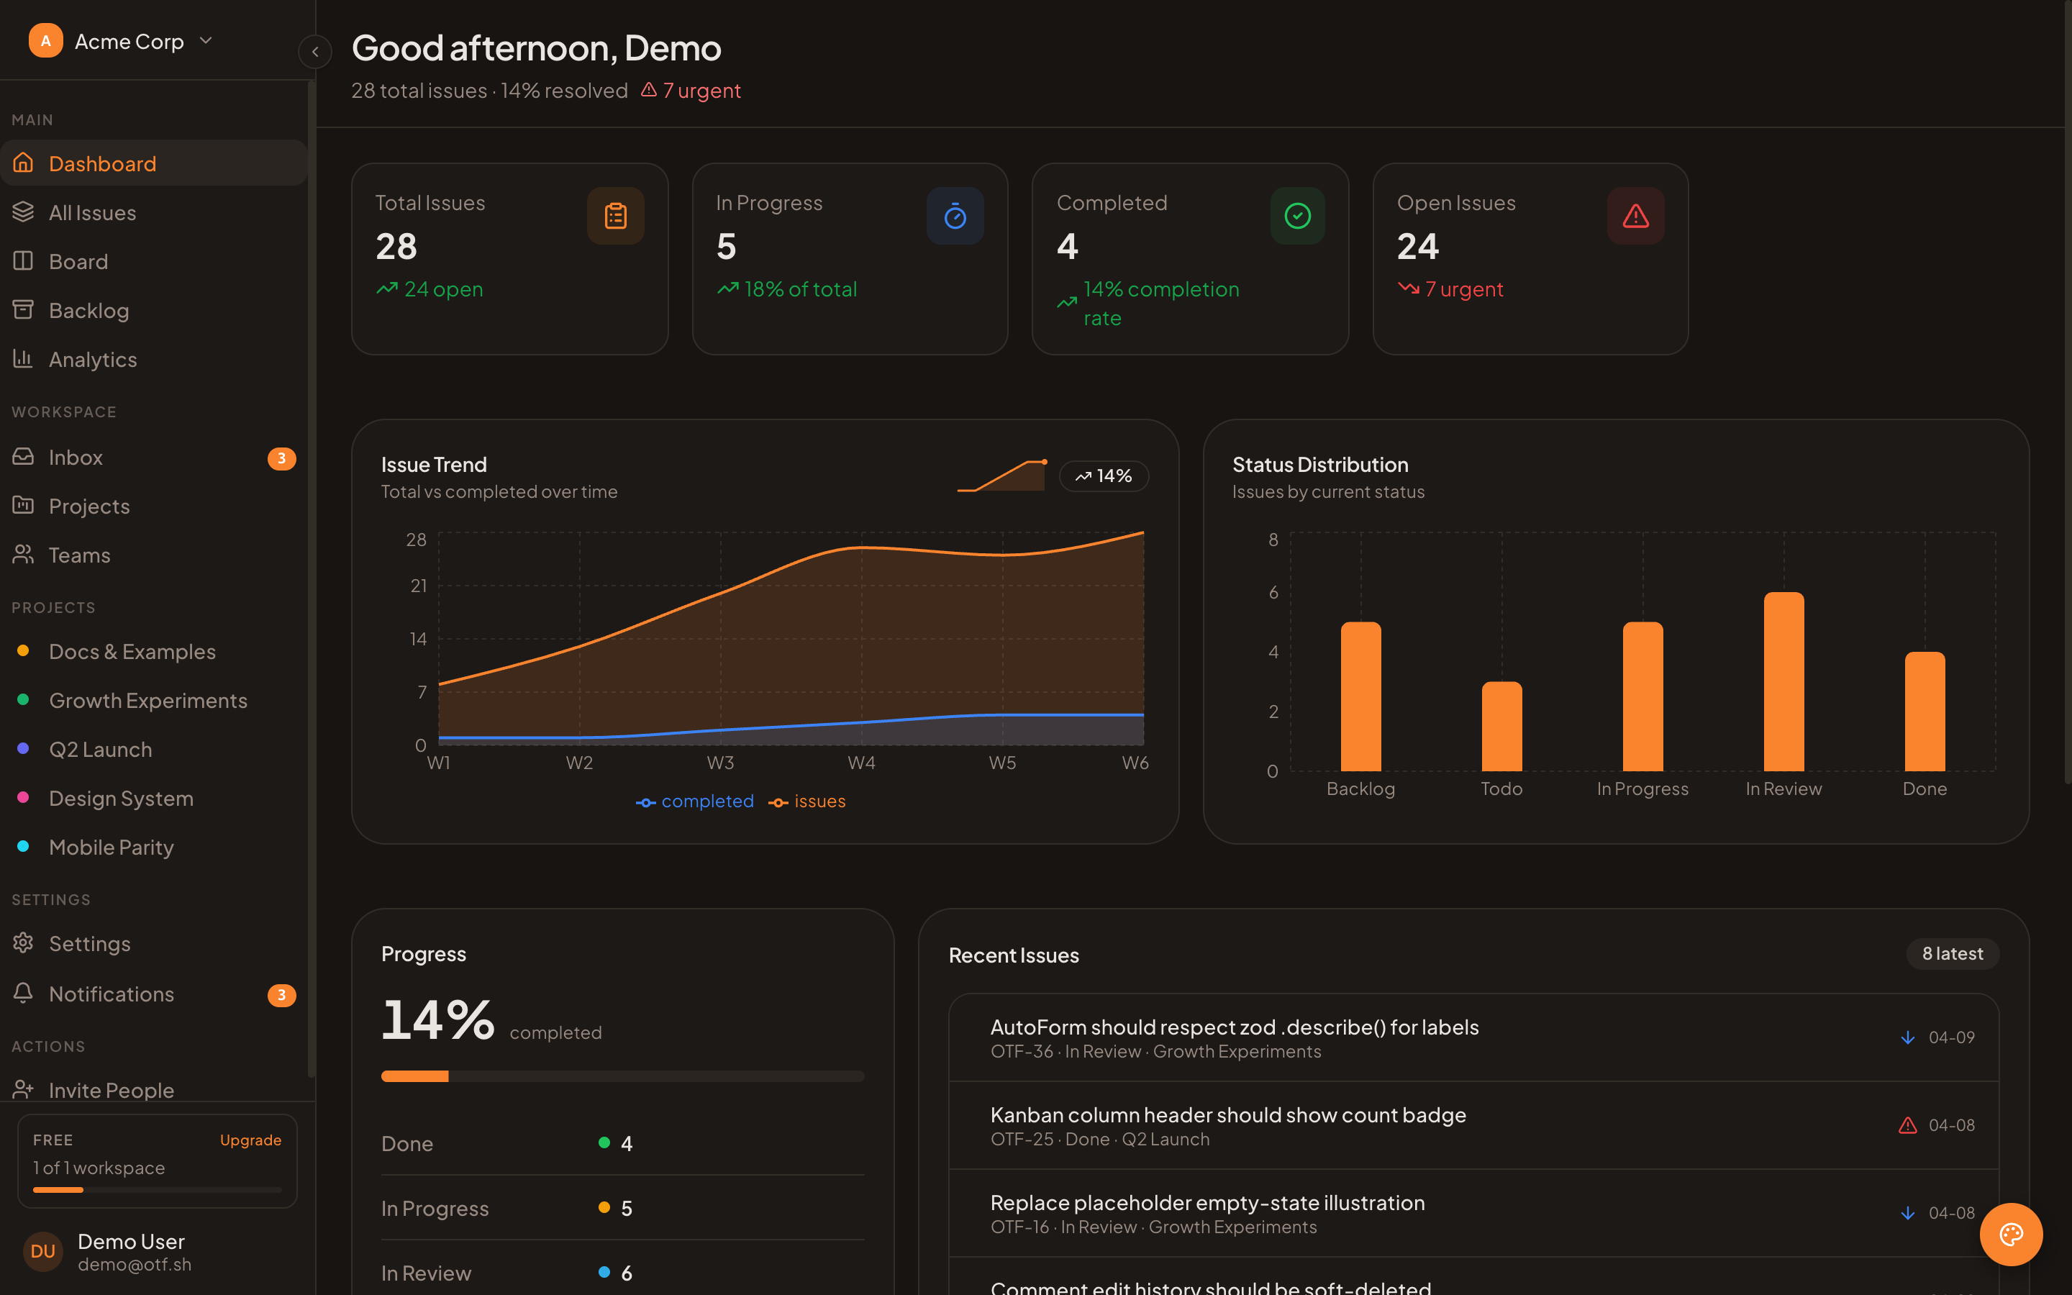Click the workspace usage progress bar
This screenshot has height=1295, width=2072.
coord(158,1189)
